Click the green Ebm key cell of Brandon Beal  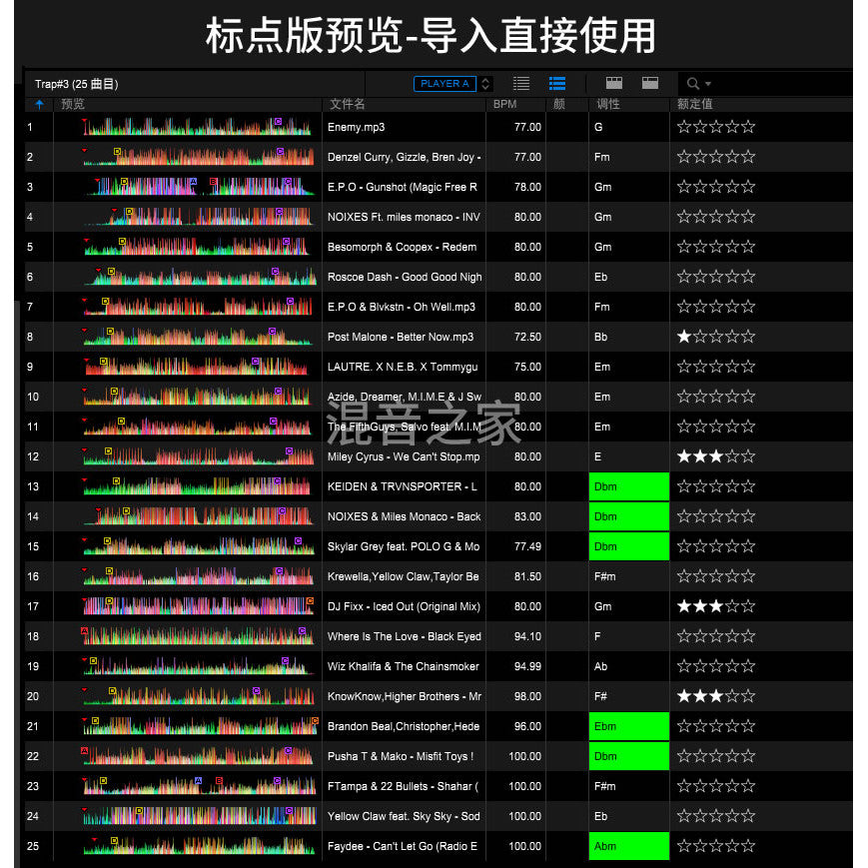[x=629, y=726]
